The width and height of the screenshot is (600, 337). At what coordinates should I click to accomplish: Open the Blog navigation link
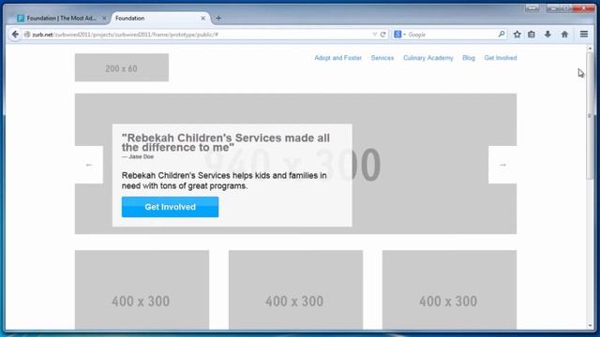469,58
